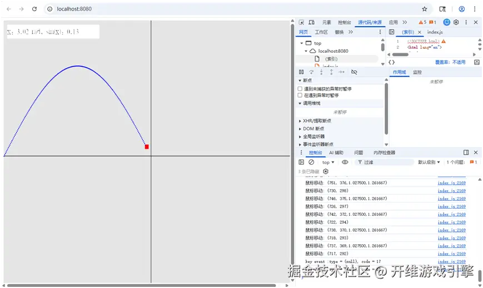Show more navigator tabs via chevron
This screenshot has width=483, height=288.
tap(351, 32)
